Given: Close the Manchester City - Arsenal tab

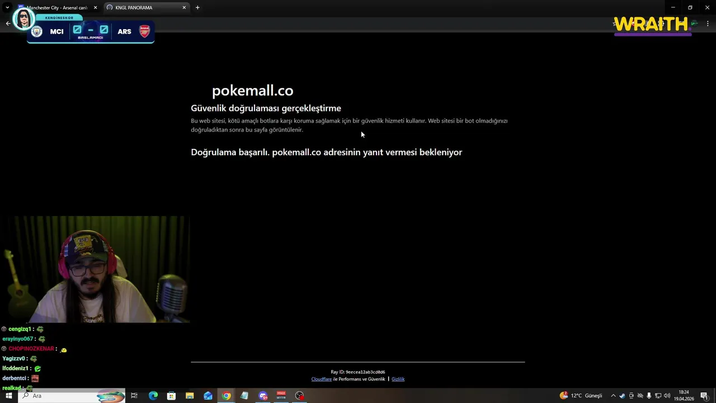Looking at the screenshot, I should point(95,8).
